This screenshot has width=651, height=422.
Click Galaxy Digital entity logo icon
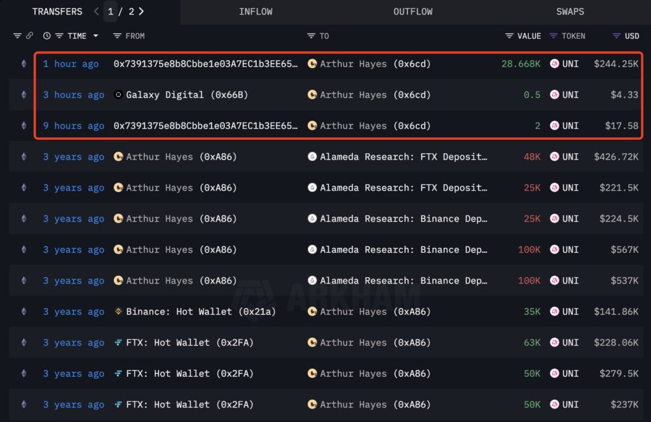tap(118, 95)
